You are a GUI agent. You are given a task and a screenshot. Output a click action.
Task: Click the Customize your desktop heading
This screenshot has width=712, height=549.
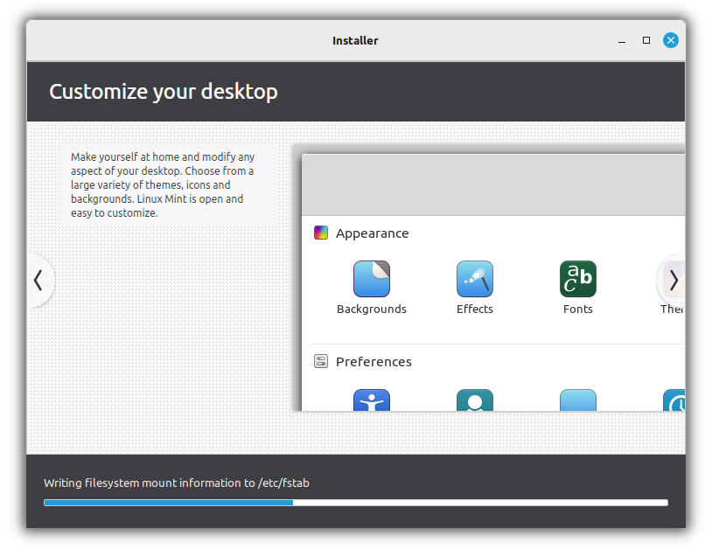point(164,91)
